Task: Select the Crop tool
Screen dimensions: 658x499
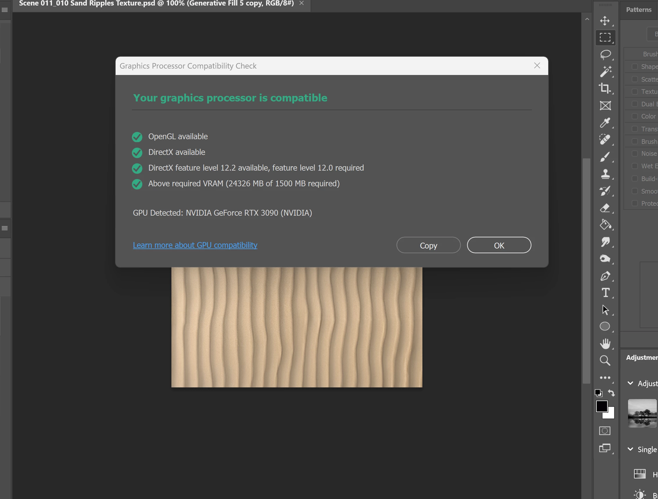Action: click(605, 88)
